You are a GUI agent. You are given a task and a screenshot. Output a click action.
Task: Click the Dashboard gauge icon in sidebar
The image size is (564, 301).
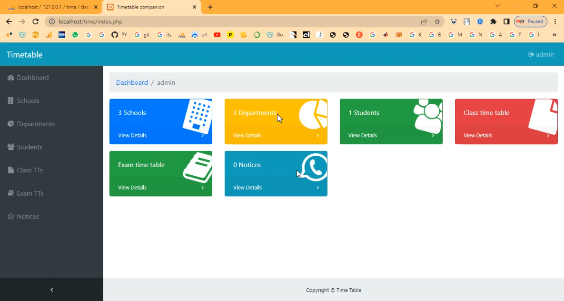(x=11, y=78)
